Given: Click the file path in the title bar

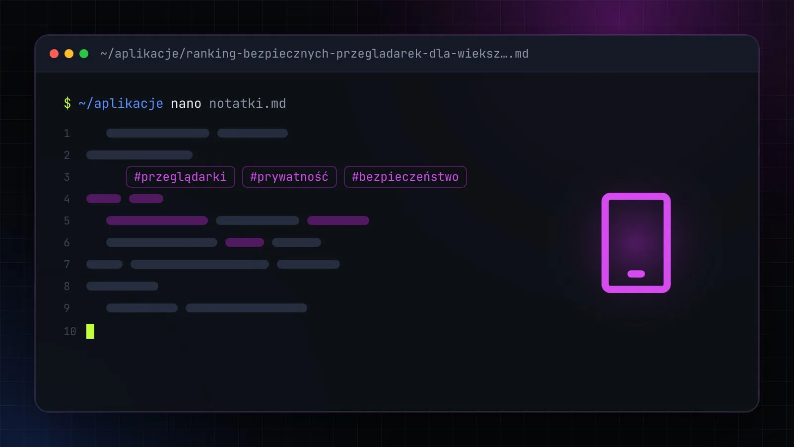Looking at the screenshot, I should coord(315,54).
